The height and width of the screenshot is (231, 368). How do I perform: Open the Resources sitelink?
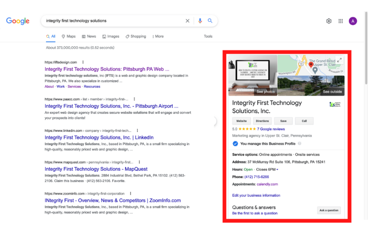92,86
